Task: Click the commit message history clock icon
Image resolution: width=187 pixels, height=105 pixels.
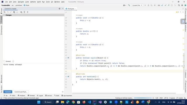Action: 13,61
